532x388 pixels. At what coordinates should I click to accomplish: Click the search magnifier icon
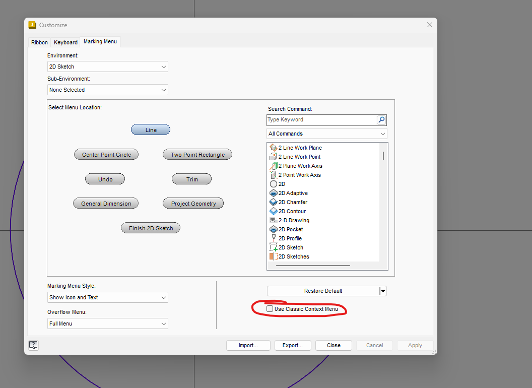coord(381,119)
